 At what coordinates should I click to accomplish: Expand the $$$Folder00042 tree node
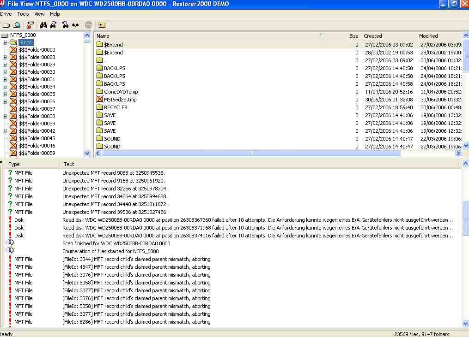[5, 131]
